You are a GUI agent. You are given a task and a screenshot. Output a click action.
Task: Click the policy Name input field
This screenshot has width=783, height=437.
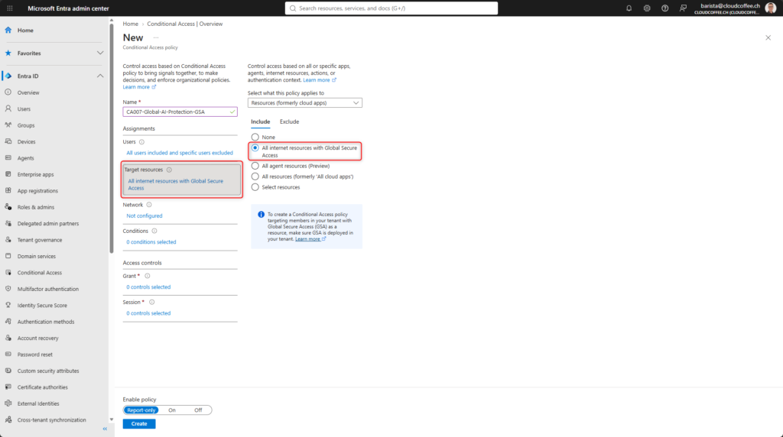click(180, 112)
